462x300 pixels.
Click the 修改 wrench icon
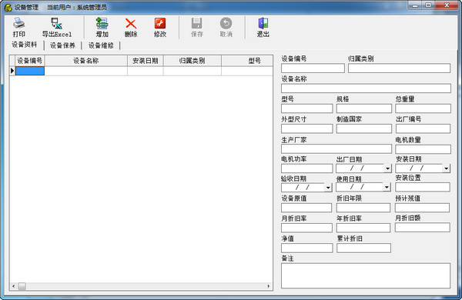(x=160, y=24)
